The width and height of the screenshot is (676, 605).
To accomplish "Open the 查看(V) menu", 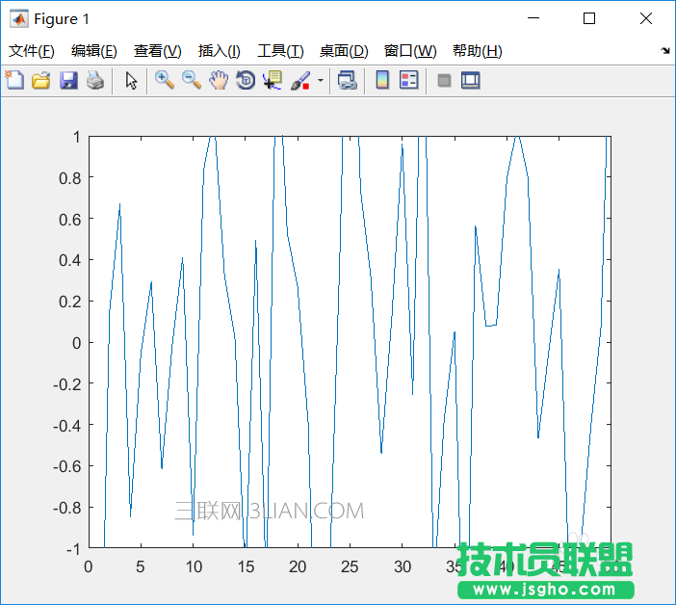I will click(x=157, y=51).
